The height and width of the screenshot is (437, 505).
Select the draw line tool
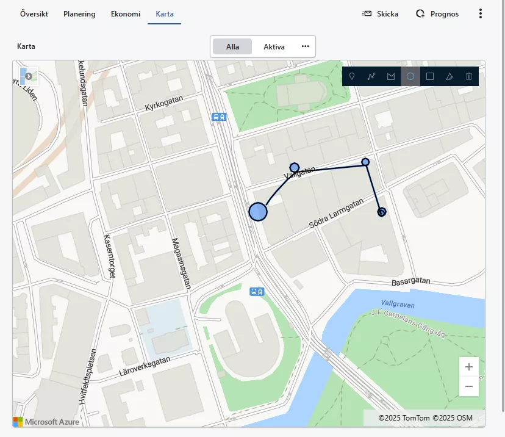pyautogui.click(x=371, y=76)
